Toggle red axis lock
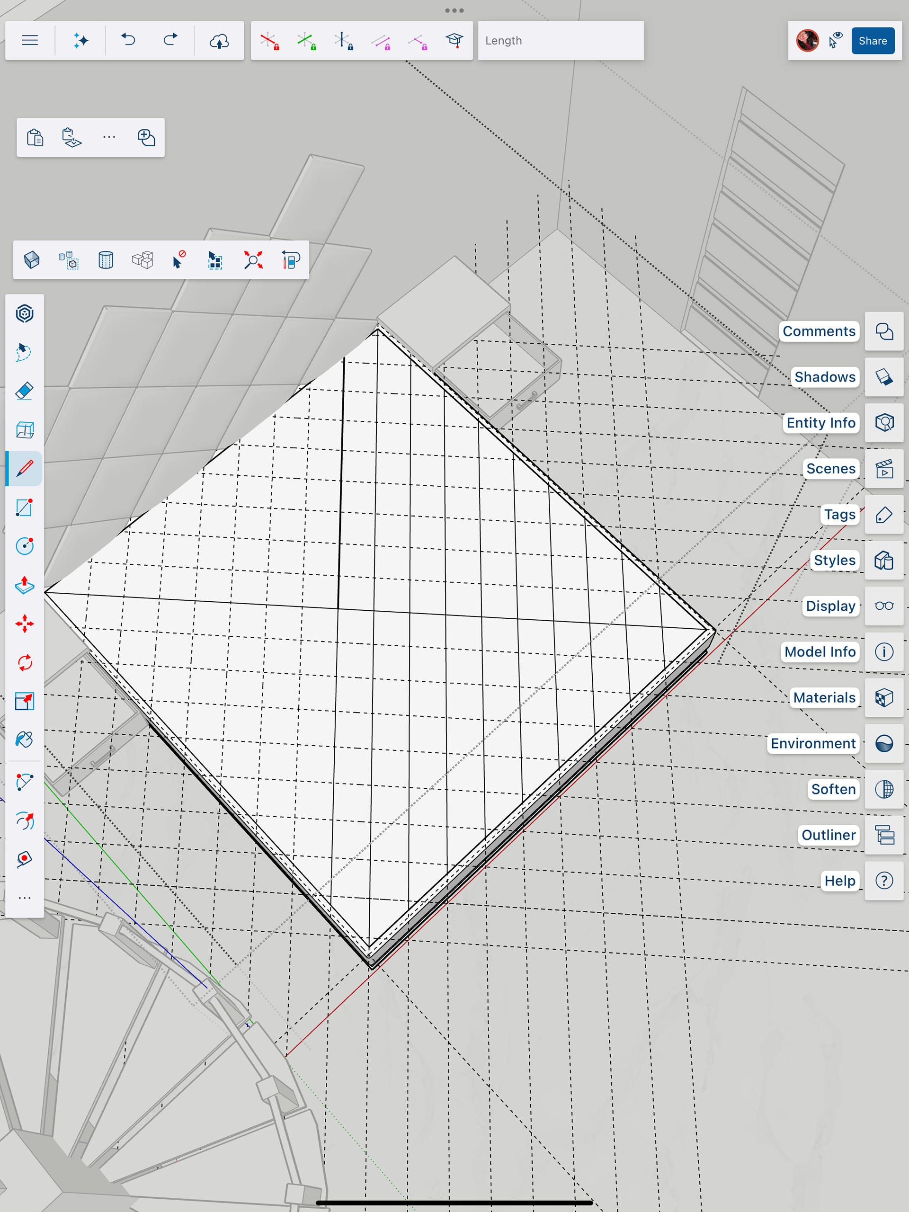Viewport: 909px width, 1212px height. click(269, 41)
